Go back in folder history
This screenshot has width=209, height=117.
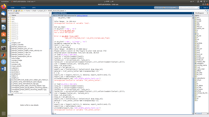pyautogui.click(x=9, y=11)
